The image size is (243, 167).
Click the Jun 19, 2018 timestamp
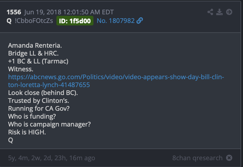(x=69, y=12)
